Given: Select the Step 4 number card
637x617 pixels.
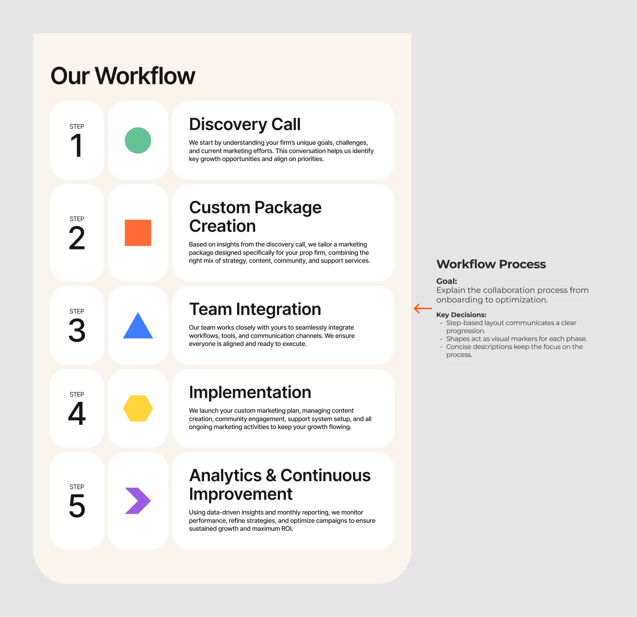Looking at the screenshot, I should click(77, 408).
